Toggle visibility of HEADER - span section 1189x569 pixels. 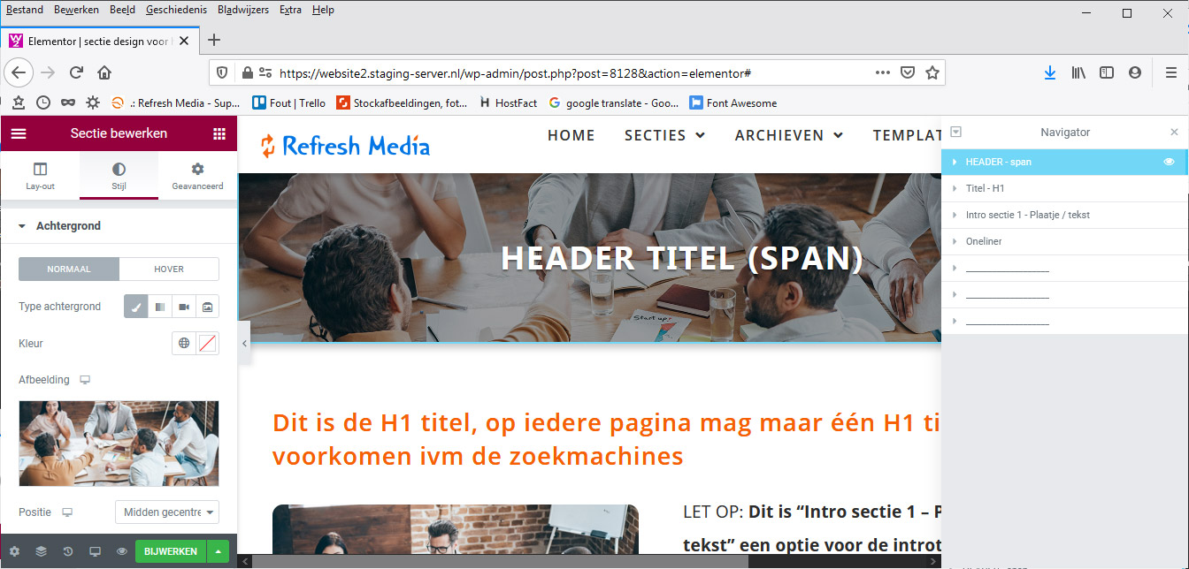(1169, 162)
